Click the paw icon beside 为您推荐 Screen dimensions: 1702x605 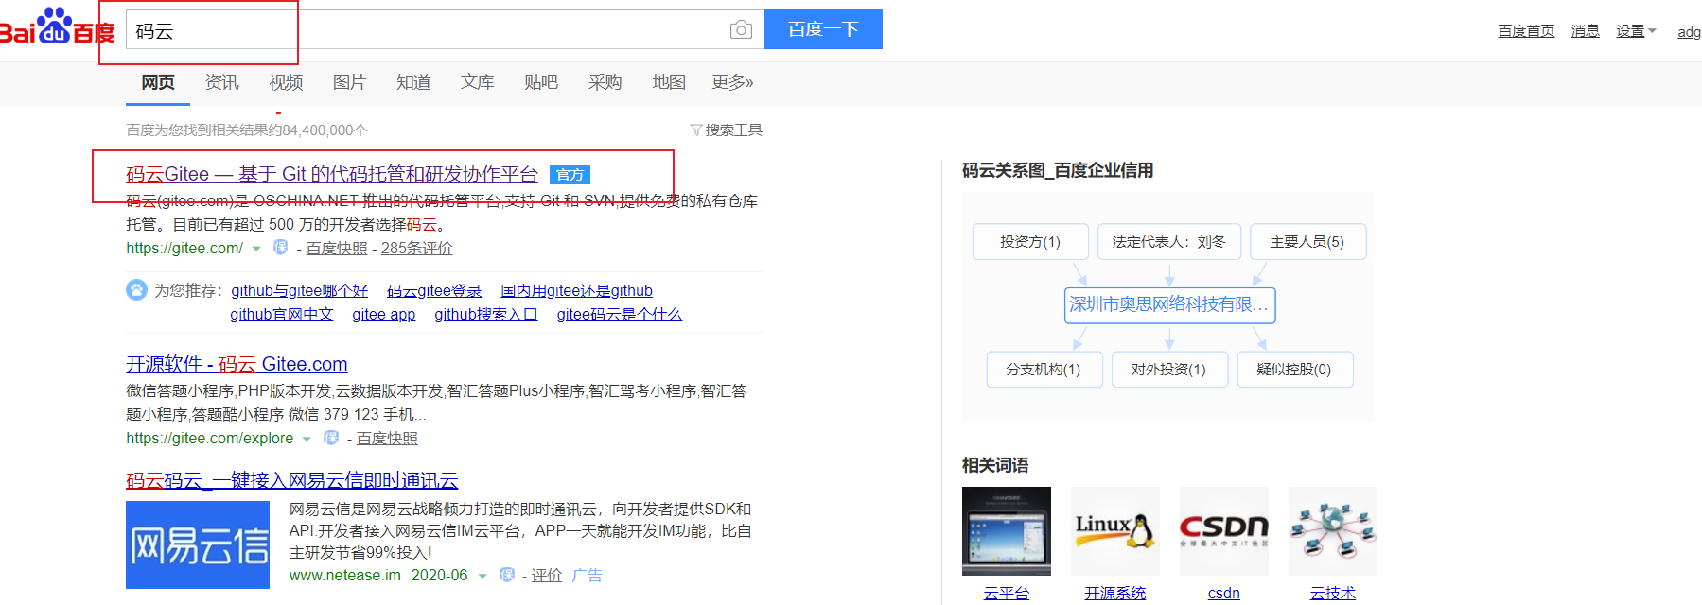(x=136, y=290)
